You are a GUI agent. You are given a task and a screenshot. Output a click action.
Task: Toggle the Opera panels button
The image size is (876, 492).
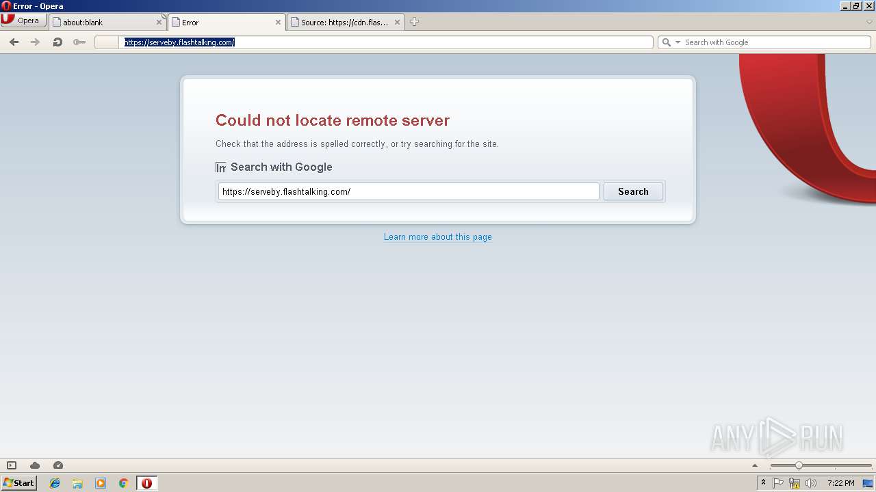click(x=12, y=465)
